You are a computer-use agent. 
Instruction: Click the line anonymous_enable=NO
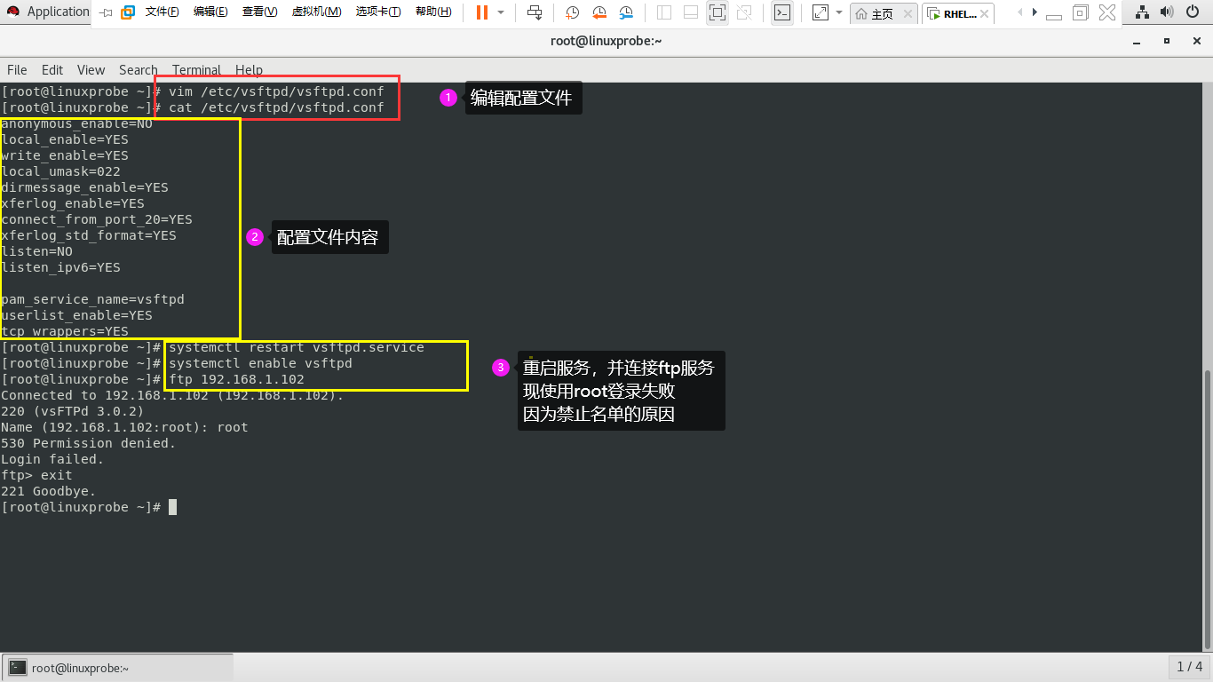tap(77, 123)
